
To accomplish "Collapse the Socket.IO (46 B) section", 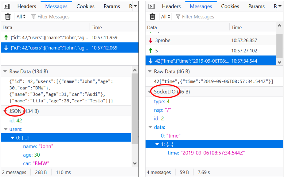I will (150, 92).
